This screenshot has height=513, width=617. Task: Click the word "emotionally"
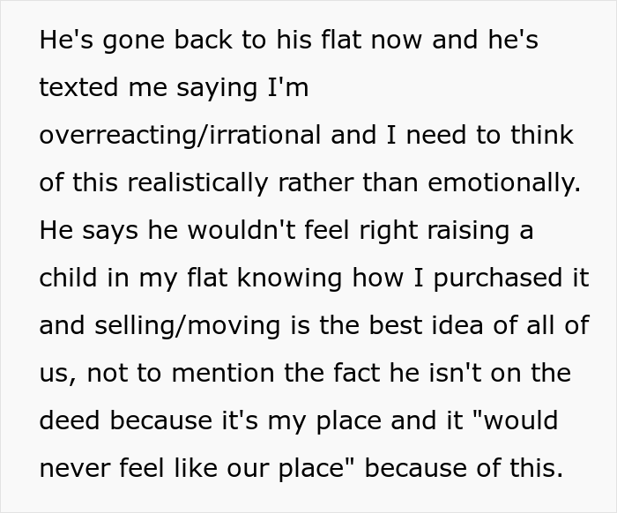click(x=503, y=182)
